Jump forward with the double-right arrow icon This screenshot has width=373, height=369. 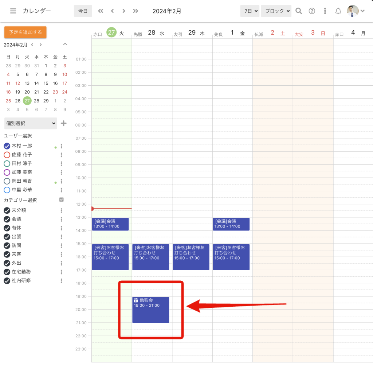point(136,11)
